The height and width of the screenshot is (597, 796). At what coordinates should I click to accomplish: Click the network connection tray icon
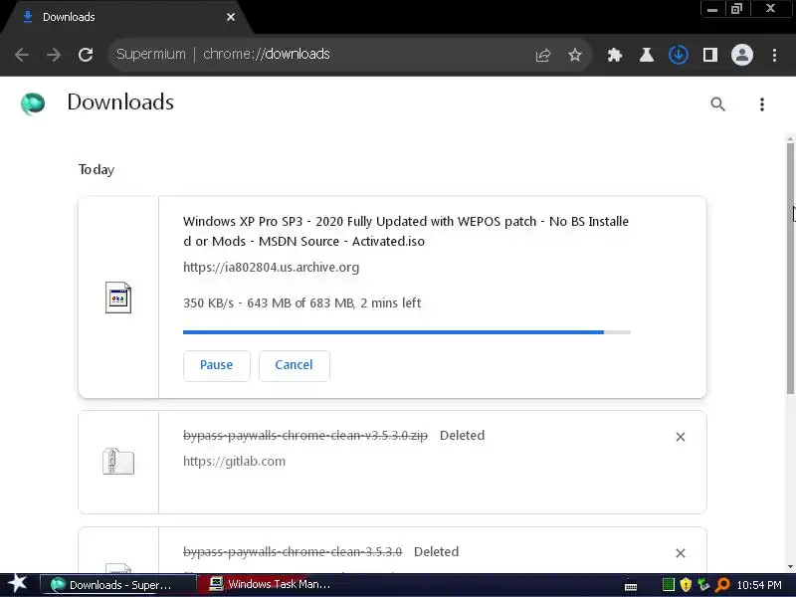tap(703, 585)
